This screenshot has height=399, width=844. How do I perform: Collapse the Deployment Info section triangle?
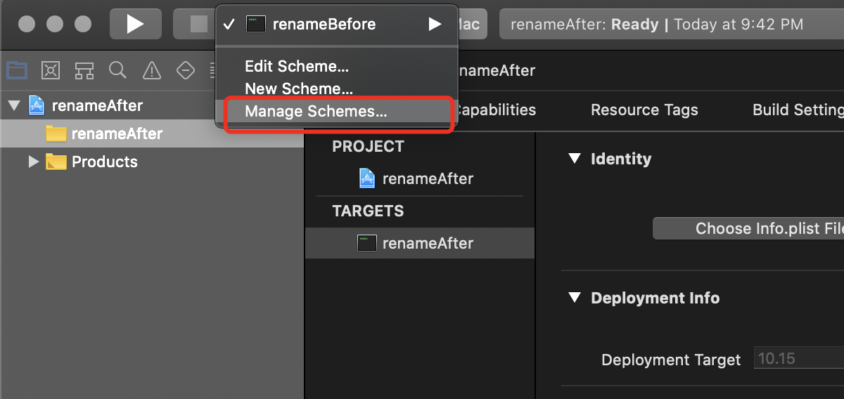pyautogui.click(x=575, y=298)
